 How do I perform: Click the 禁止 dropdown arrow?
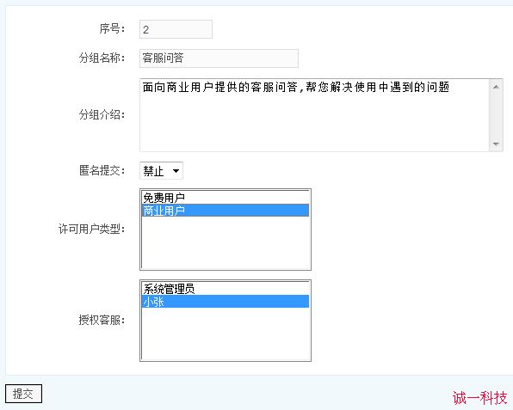tap(176, 171)
